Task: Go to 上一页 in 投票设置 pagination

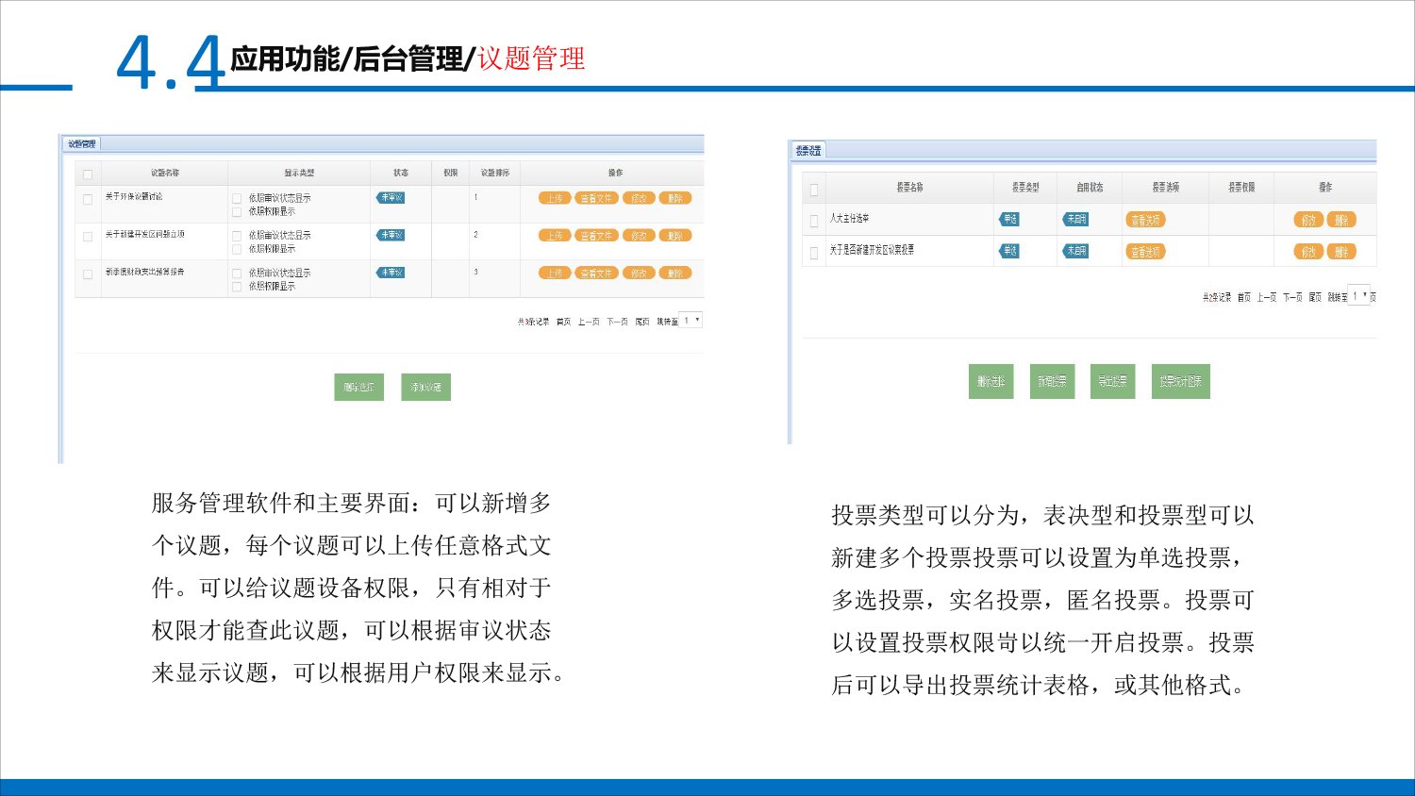Action: (x=1266, y=297)
